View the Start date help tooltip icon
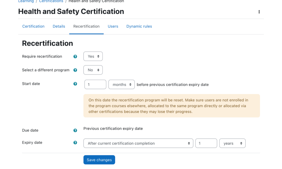The width and height of the screenshot is (282, 169). point(75,84)
